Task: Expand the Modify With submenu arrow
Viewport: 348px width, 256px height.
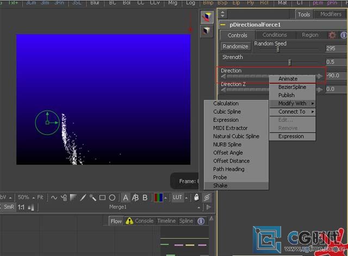Action: pyautogui.click(x=313, y=103)
